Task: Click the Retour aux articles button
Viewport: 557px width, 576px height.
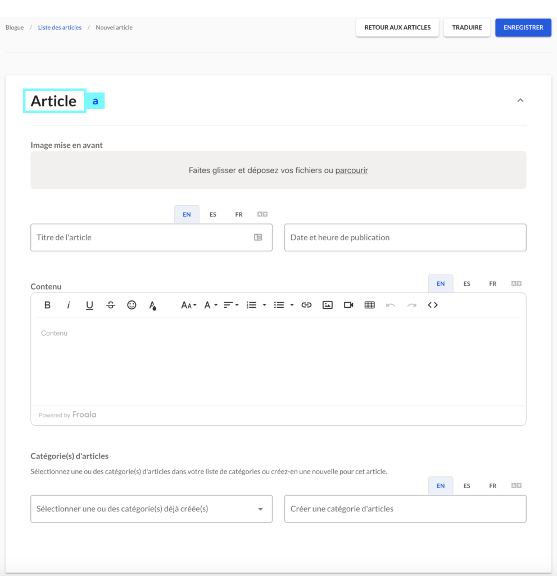Action: point(397,28)
